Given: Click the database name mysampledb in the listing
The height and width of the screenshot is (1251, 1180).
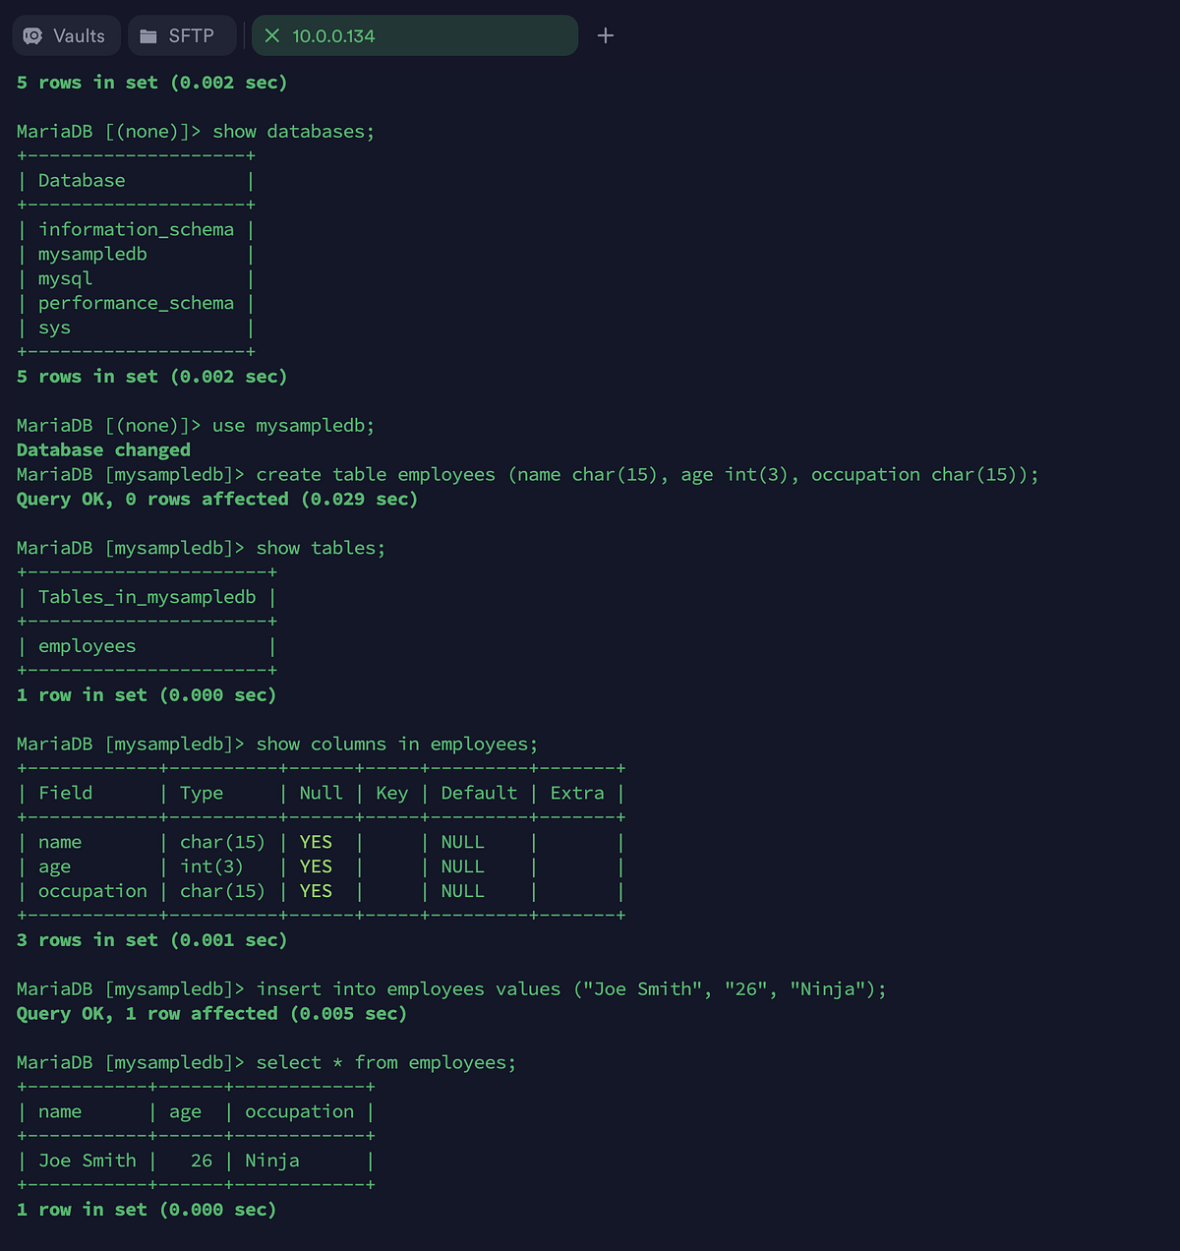Looking at the screenshot, I should pyautogui.click(x=92, y=254).
